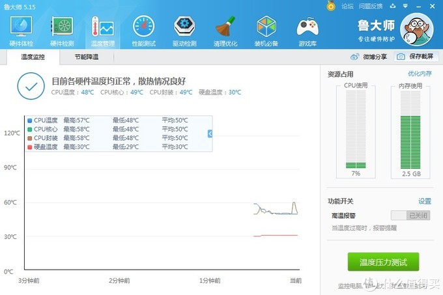The image size is (443, 295).
Task: Start the 温度压力测试 button
Action: [383, 262]
